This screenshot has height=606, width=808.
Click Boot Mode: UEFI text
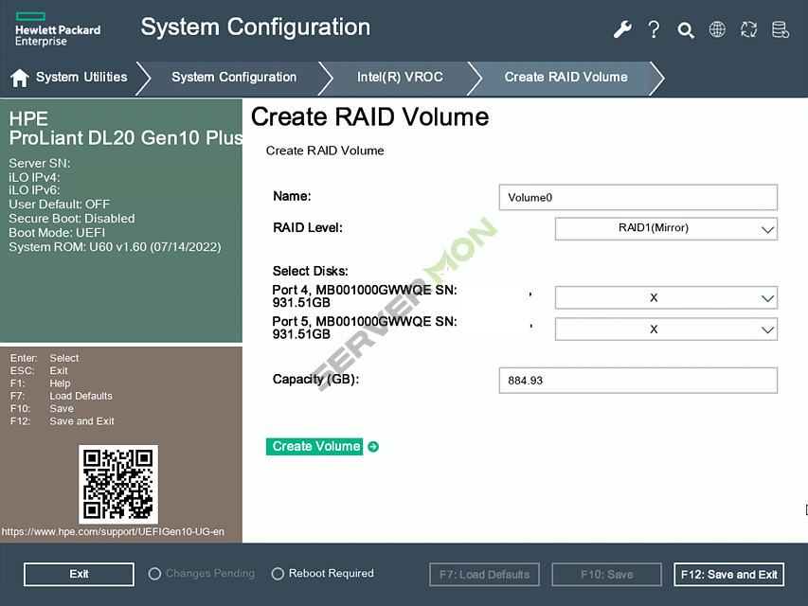57,232
